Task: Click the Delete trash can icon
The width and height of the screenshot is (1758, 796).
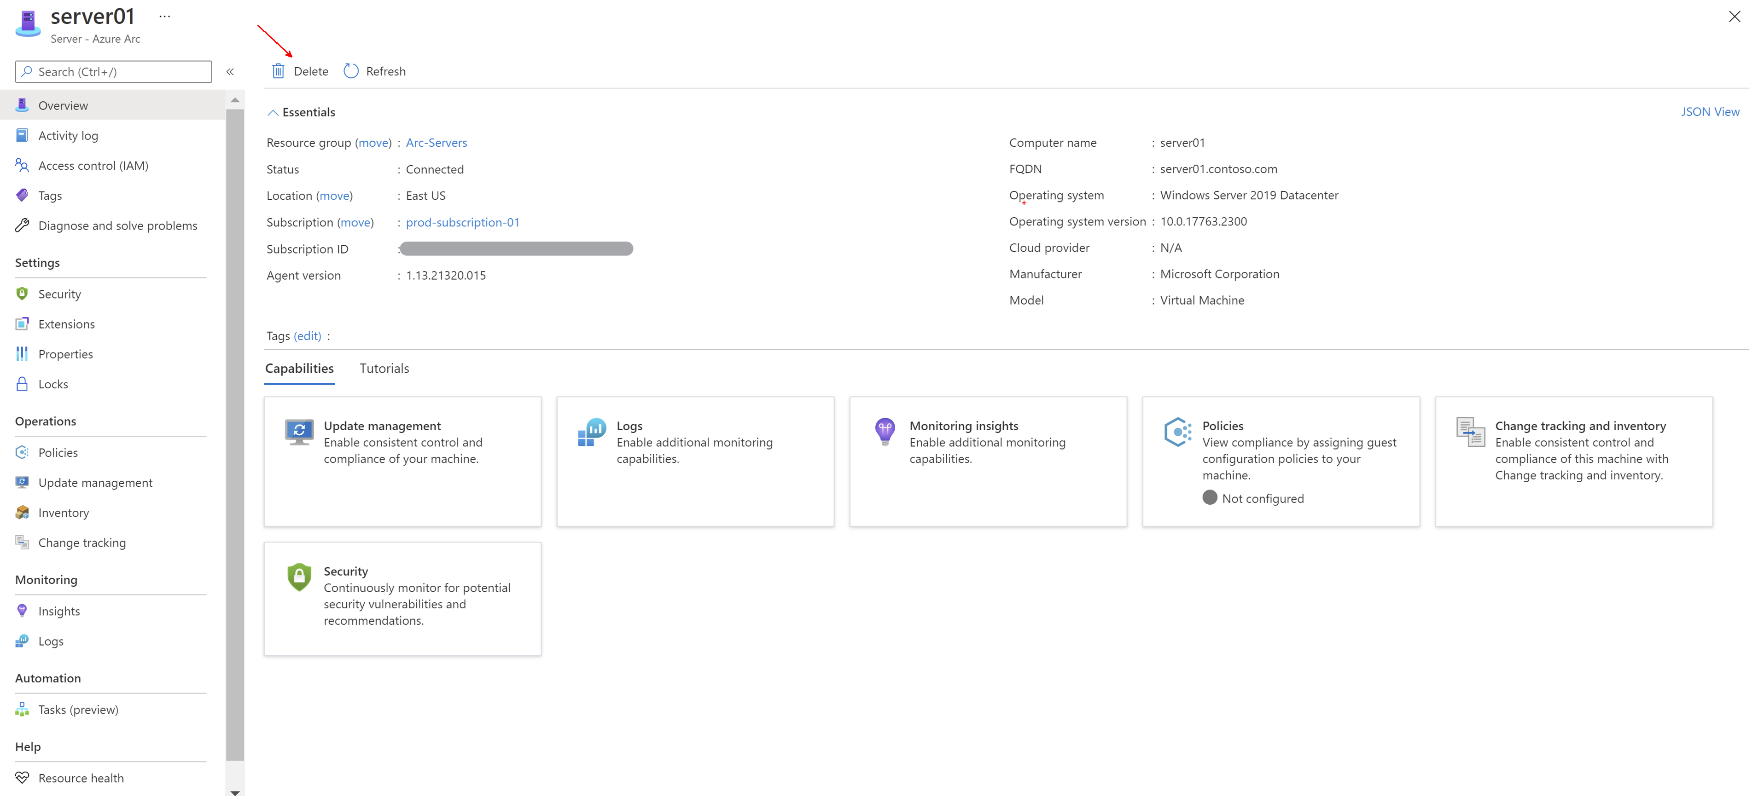Action: (278, 71)
